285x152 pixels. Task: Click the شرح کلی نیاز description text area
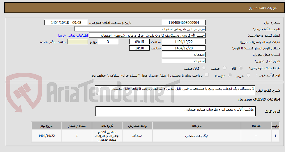pos(175,90)
